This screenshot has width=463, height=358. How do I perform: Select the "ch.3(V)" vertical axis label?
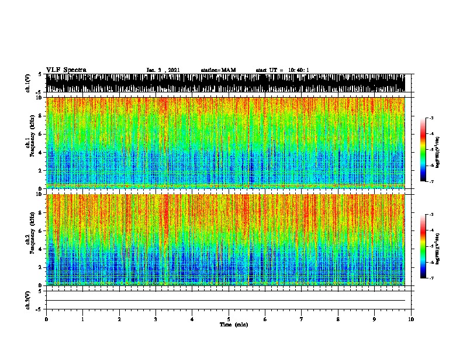coord(28,300)
